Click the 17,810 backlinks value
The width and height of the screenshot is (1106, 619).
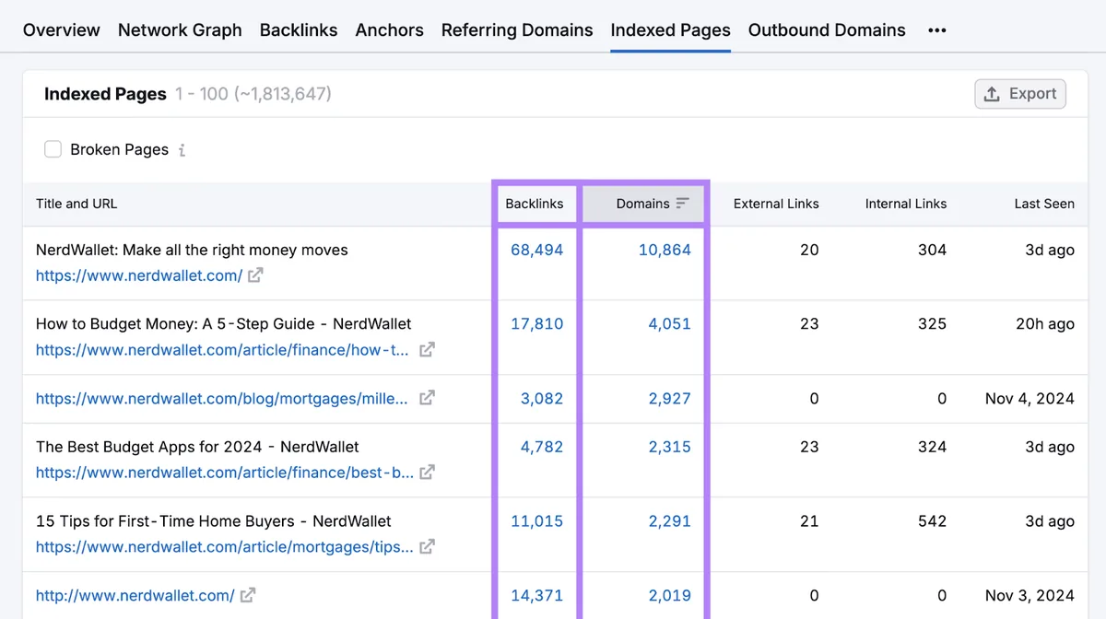(x=537, y=324)
